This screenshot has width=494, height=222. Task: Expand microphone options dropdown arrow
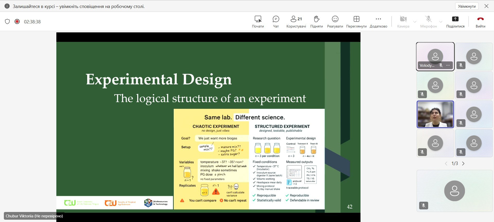(441, 22)
